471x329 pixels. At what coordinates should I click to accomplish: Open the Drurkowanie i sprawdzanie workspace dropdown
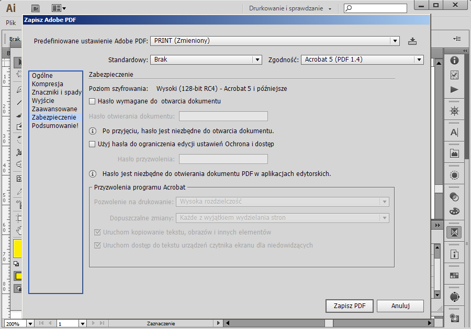(x=290, y=8)
